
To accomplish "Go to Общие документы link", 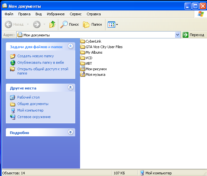I will coord(33,104).
